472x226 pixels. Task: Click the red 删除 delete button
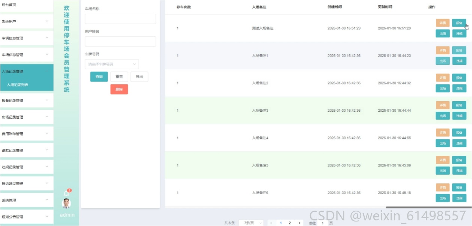(x=119, y=89)
